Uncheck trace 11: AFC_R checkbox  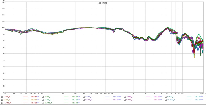(2, 103)
